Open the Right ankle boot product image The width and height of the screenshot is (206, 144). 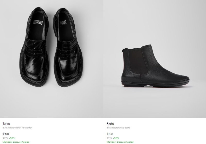154,59
